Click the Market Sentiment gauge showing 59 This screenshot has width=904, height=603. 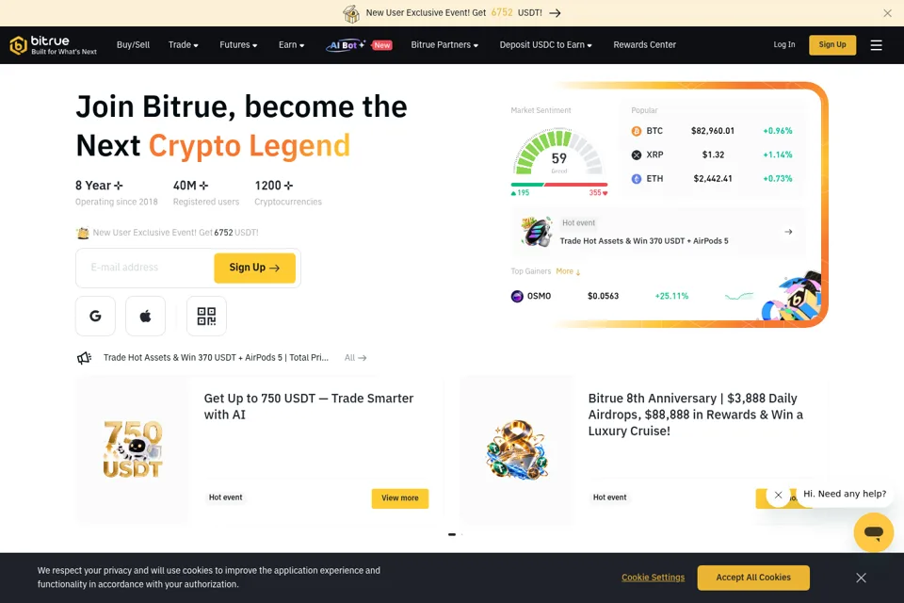558,153
